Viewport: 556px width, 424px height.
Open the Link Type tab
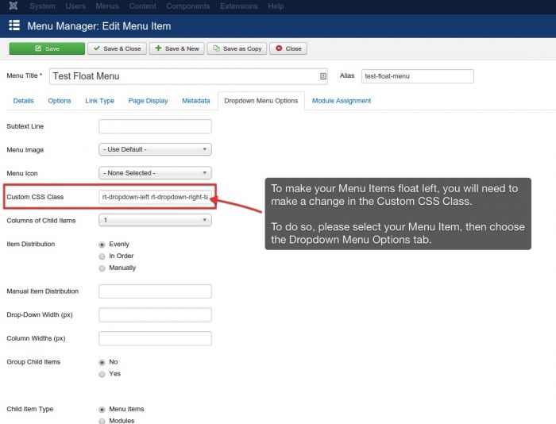coord(99,101)
